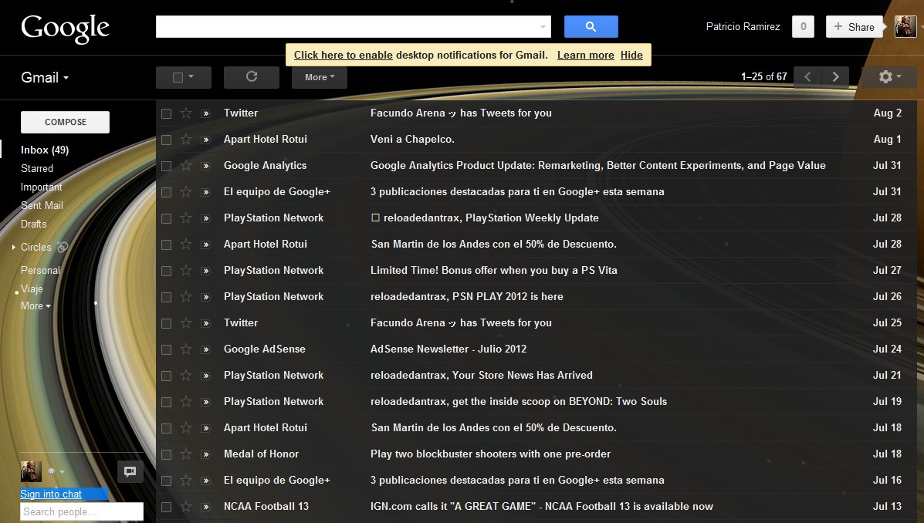Open the settings gear menu

pos(889,76)
